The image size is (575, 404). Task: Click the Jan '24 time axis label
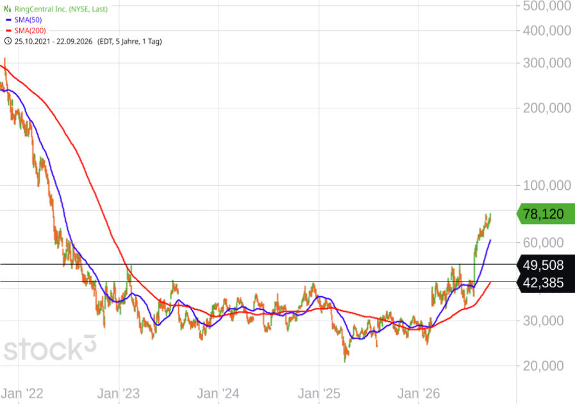pyautogui.click(x=218, y=394)
